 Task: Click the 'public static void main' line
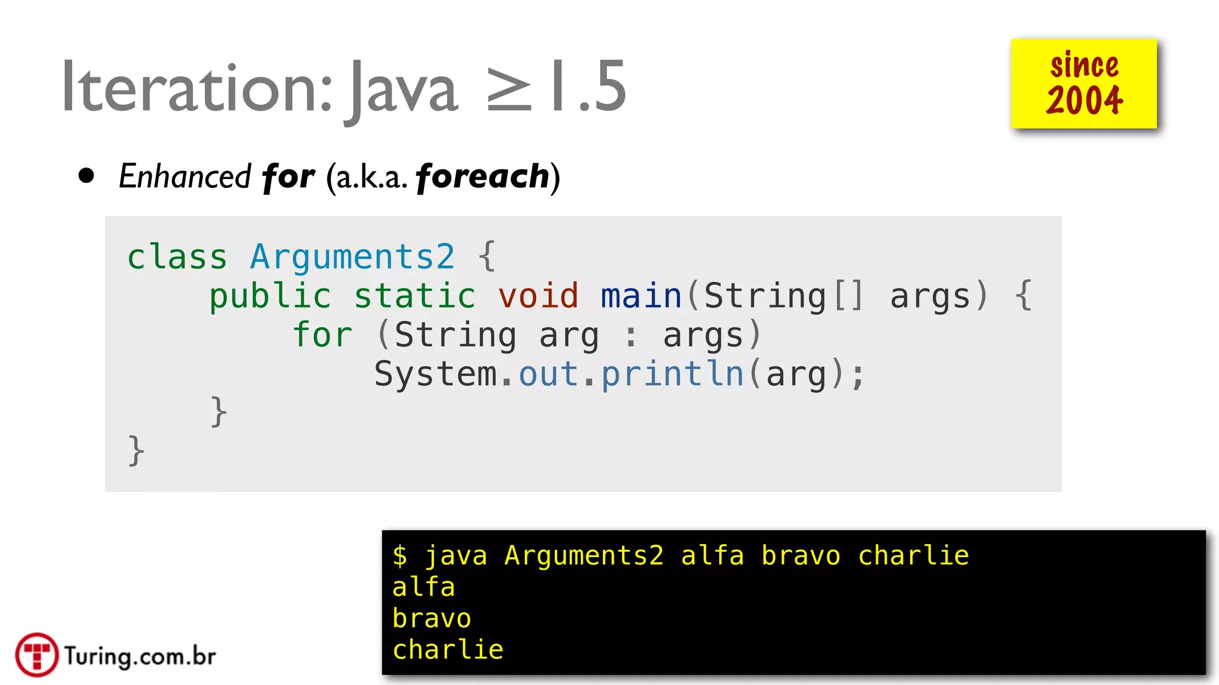tap(621, 296)
